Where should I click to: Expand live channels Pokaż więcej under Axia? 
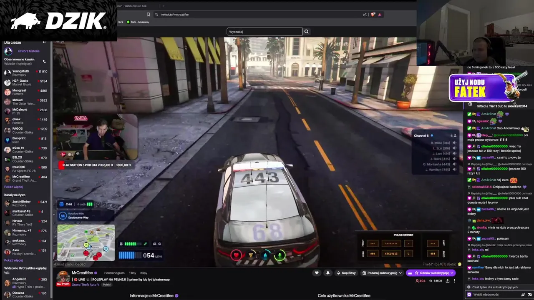click(x=13, y=260)
